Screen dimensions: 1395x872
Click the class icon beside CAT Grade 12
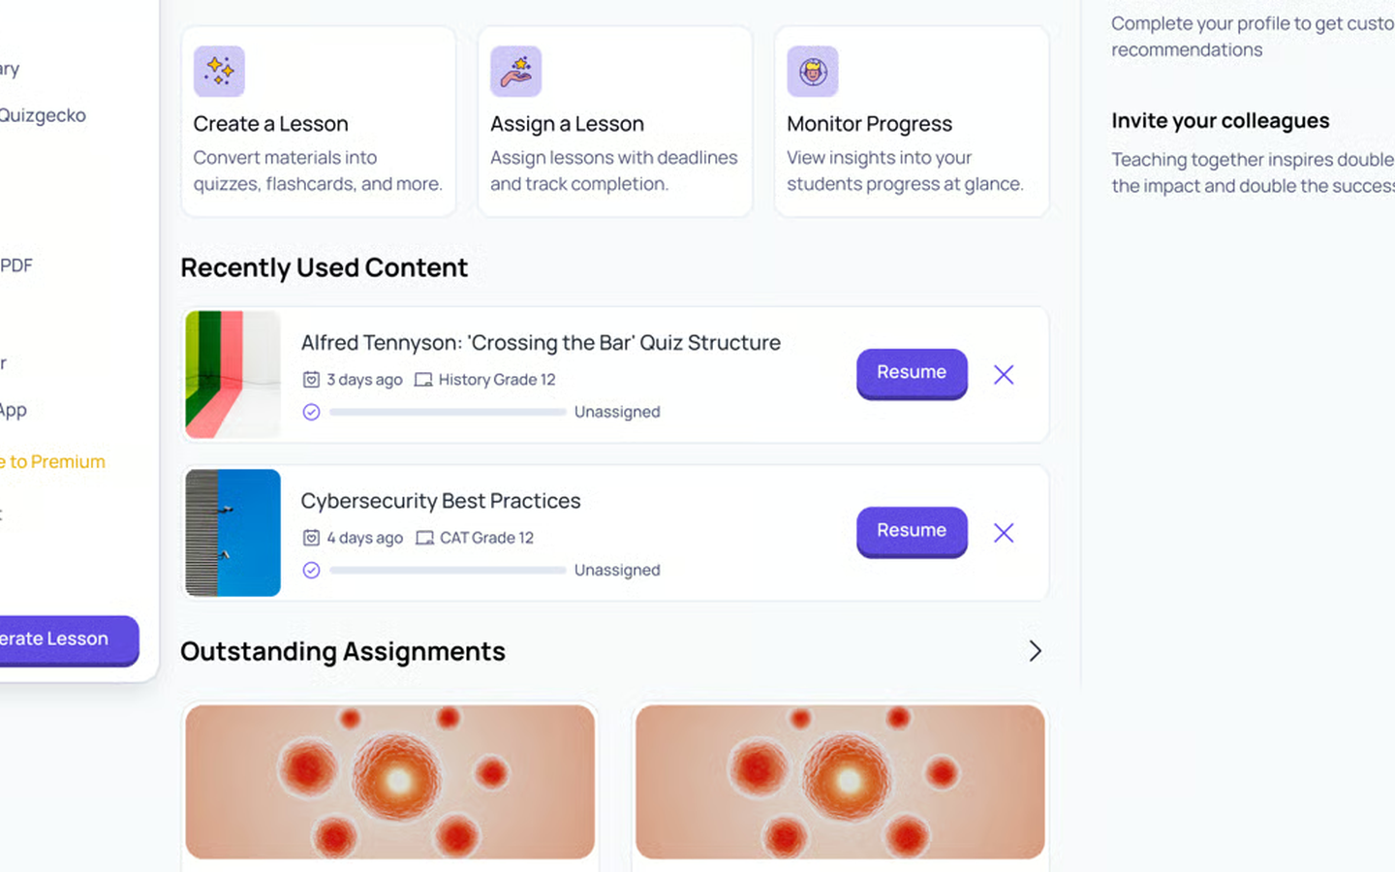click(424, 538)
